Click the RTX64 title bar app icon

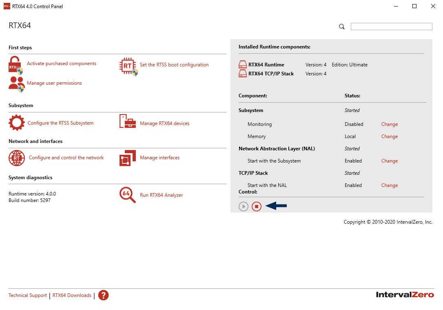click(7, 6)
